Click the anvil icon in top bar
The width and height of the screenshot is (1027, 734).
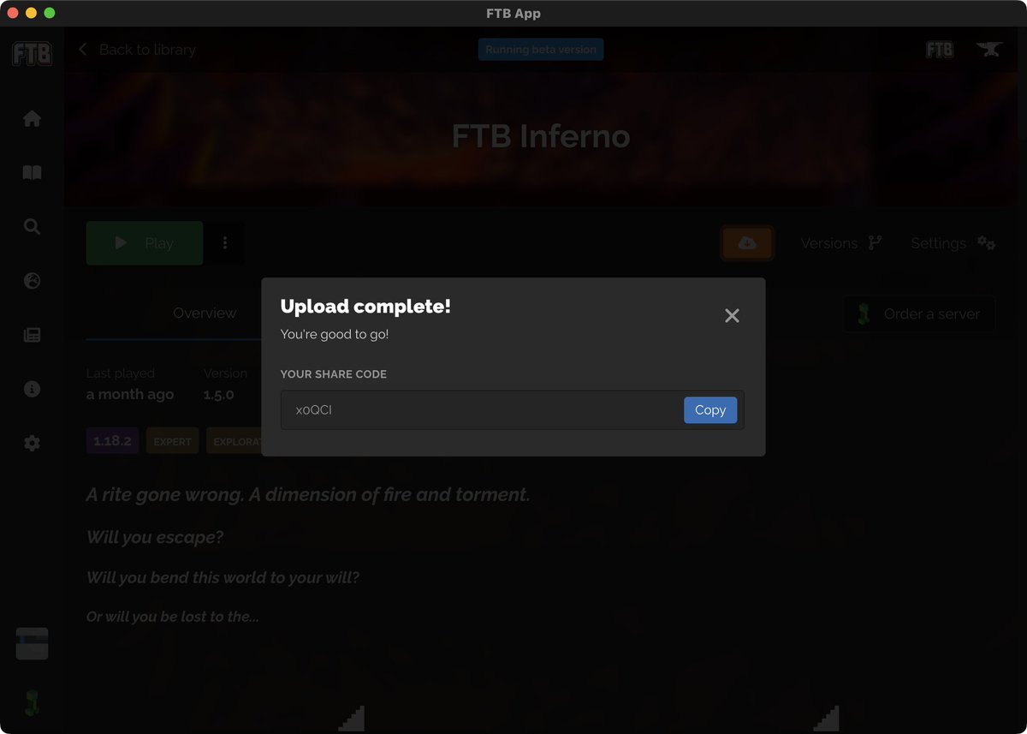click(x=989, y=50)
